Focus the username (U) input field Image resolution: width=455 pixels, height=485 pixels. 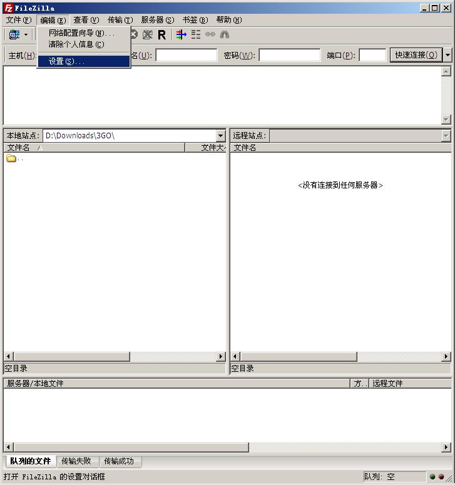(187, 55)
